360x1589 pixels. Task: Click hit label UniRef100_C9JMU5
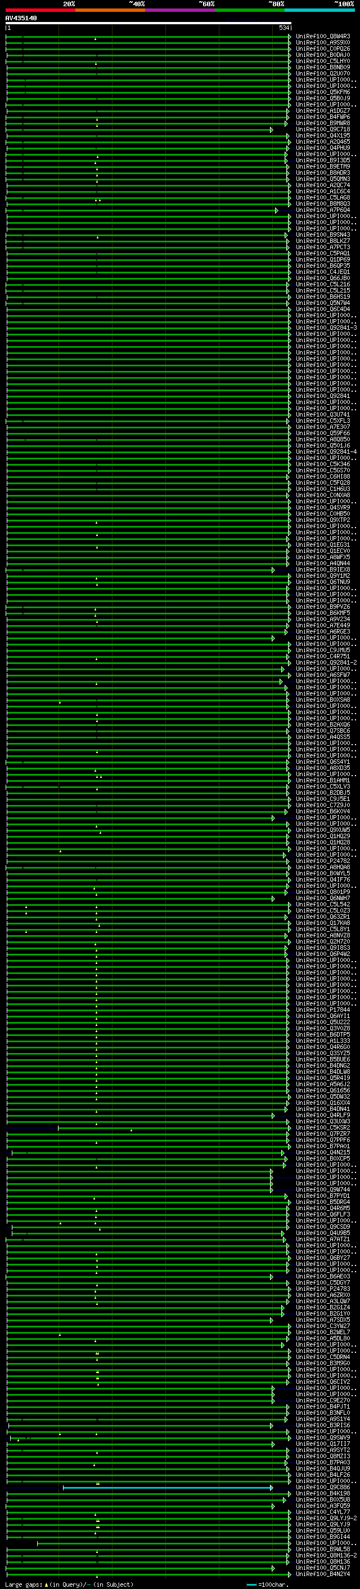323,650
